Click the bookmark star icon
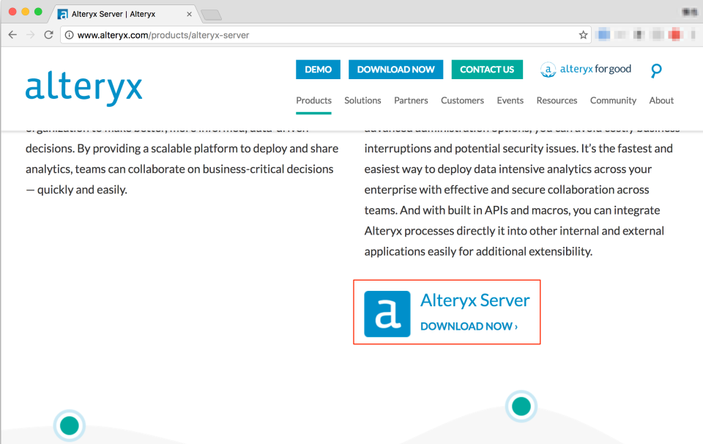Screen dimensions: 703x444 click(582, 34)
